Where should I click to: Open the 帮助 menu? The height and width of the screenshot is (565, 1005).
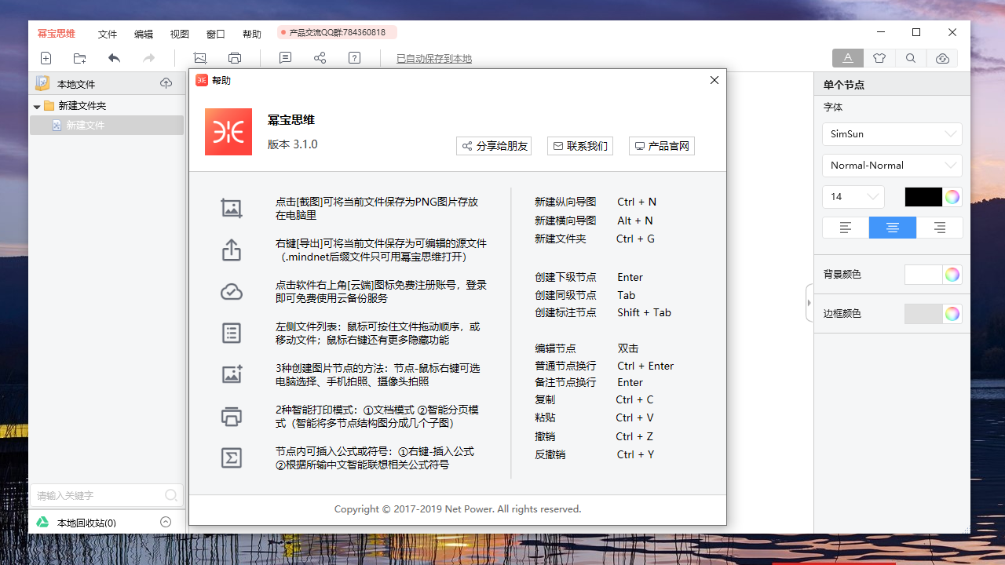252,35
